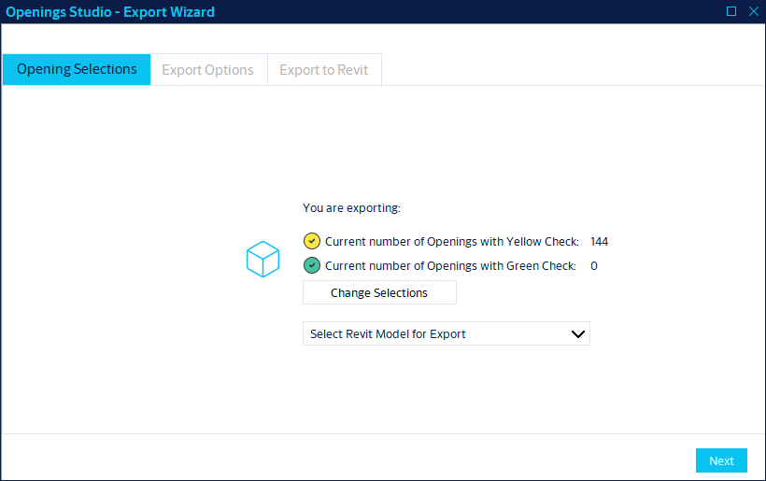Switch to the Opening Selections tab

77,69
